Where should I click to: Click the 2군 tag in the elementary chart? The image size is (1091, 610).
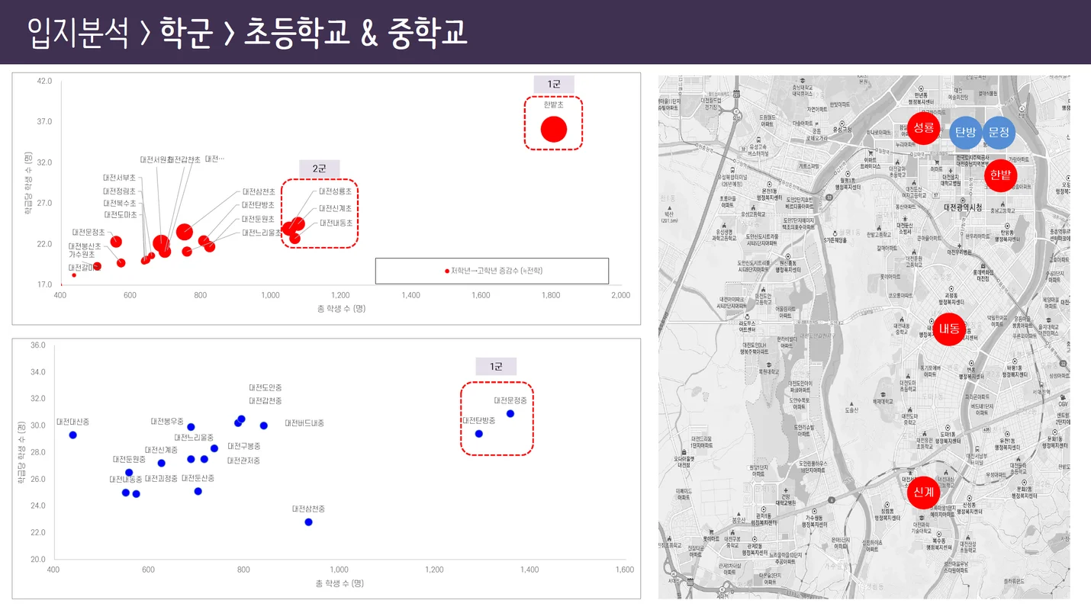coord(320,168)
